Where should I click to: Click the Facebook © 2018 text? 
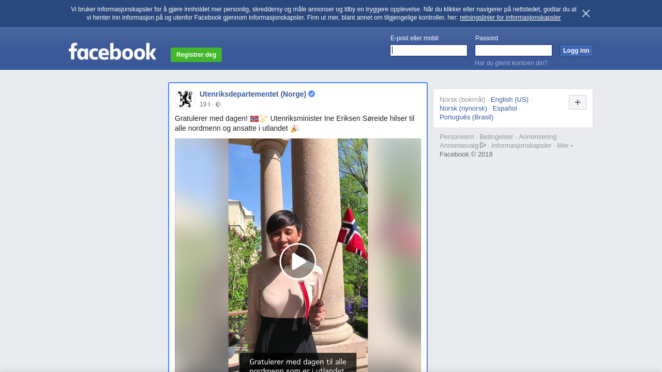(466, 154)
